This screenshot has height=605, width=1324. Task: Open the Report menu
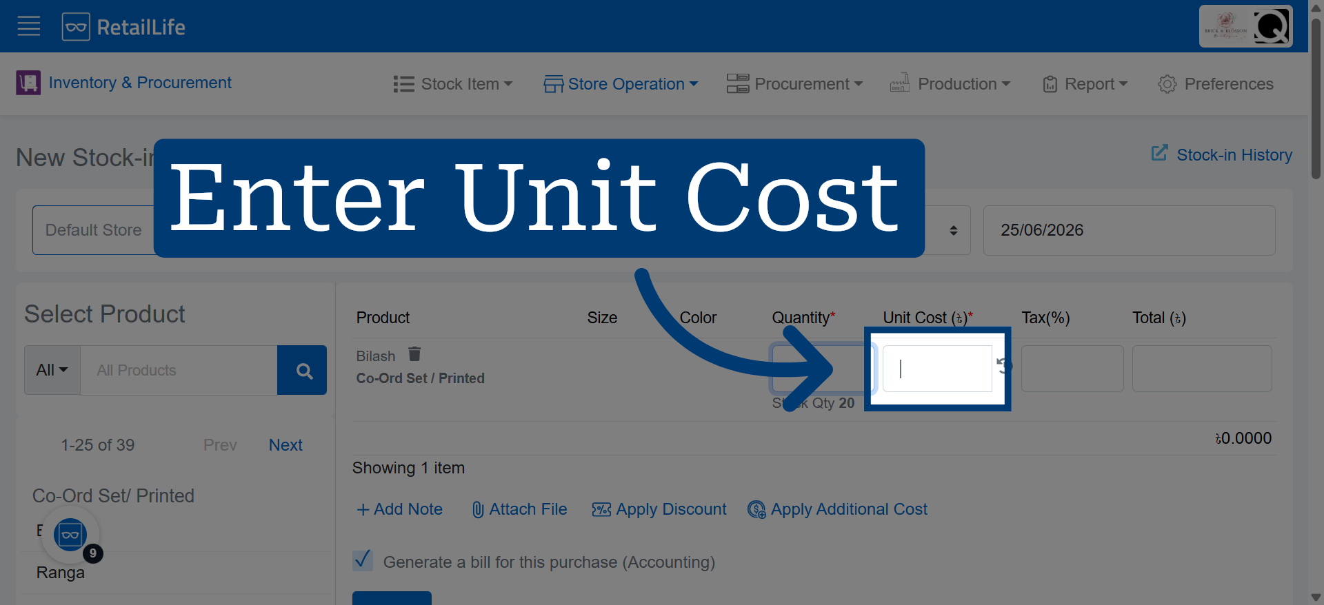point(1085,84)
